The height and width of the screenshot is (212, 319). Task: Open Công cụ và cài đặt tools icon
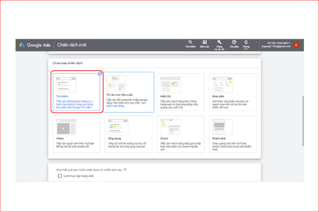point(219,45)
